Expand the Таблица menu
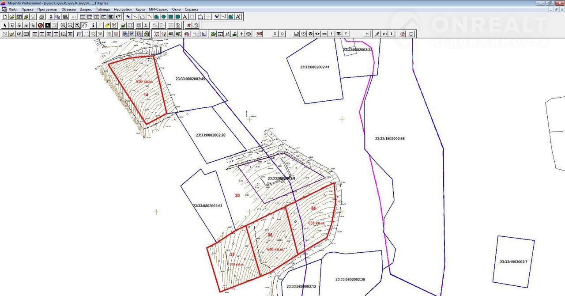565x296 pixels. [103, 9]
